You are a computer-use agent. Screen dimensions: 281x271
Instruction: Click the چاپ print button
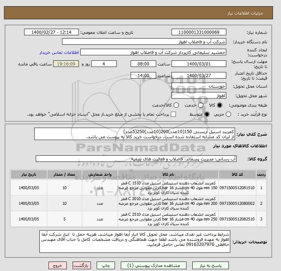point(106,266)
